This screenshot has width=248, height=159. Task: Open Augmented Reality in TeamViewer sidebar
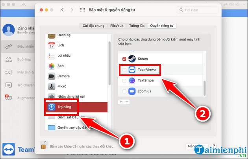[18, 98]
